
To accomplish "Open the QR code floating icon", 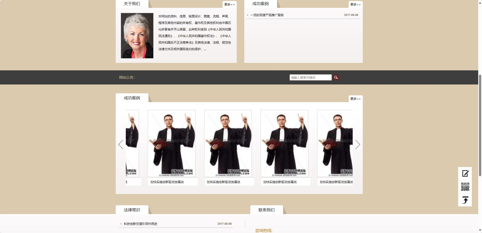I will coord(465,187).
